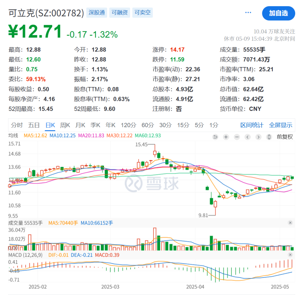The image size is (298, 295).
Task: Click the volume MA10:66152手 label
Action: click(x=97, y=223)
